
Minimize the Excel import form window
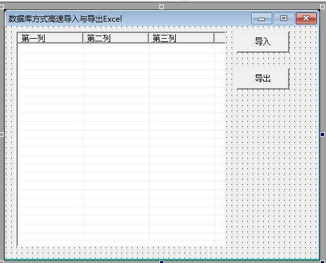click(262, 18)
